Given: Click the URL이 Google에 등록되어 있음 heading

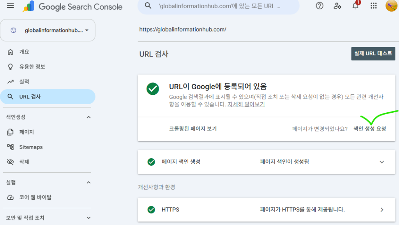Looking at the screenshot, I should pyautogui.click(x=218, y=87).
